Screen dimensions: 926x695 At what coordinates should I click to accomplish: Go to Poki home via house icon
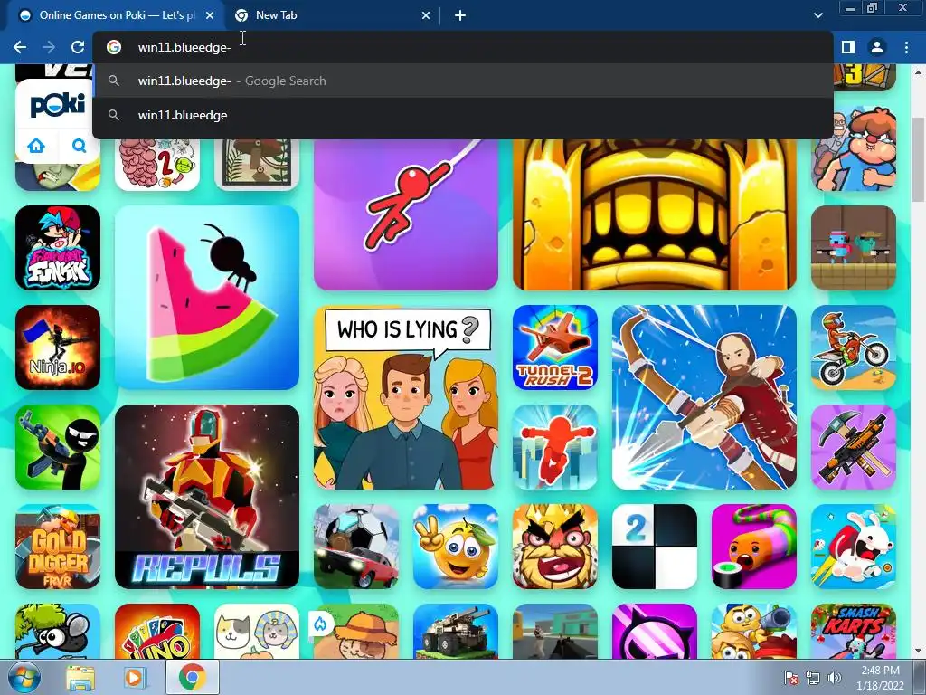[36, 146]
